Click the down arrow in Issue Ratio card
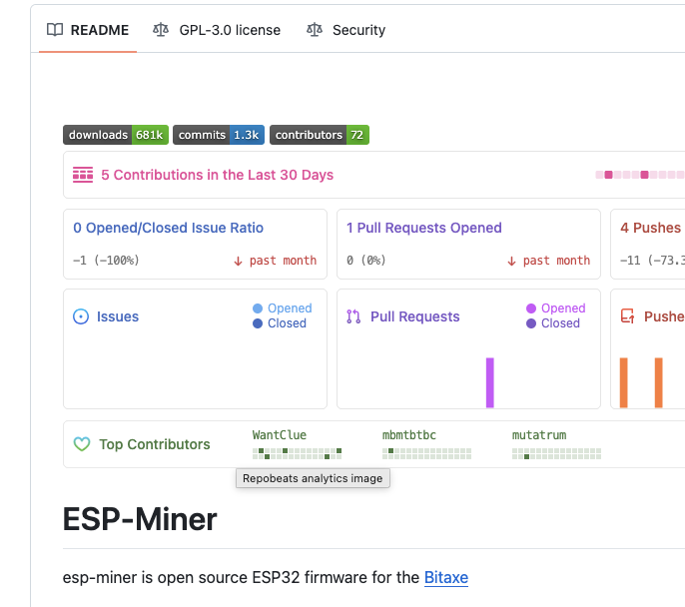685x607 pixels. pos(238,262)
